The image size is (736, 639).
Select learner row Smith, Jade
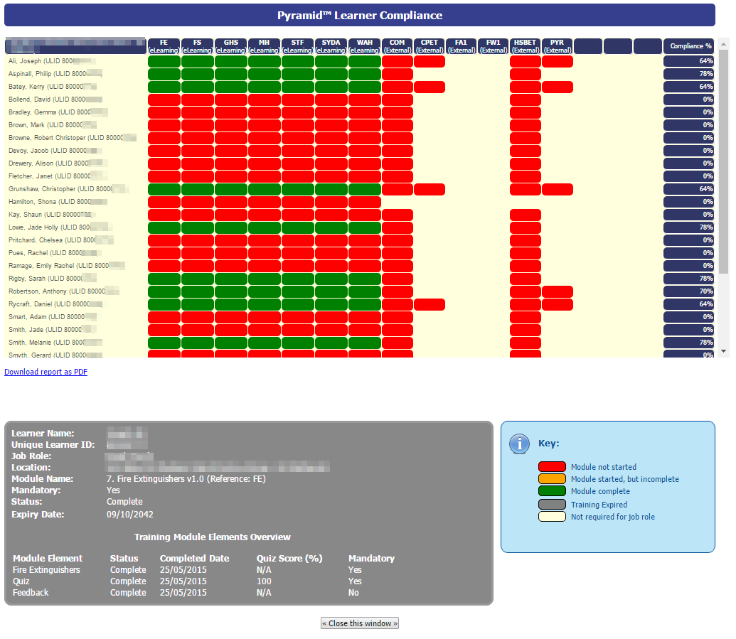tap(53, 329)
